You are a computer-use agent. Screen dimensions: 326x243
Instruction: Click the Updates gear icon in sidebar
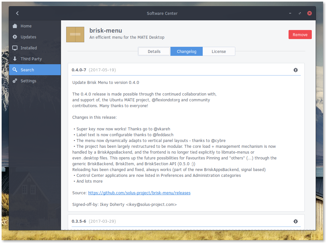15,37
